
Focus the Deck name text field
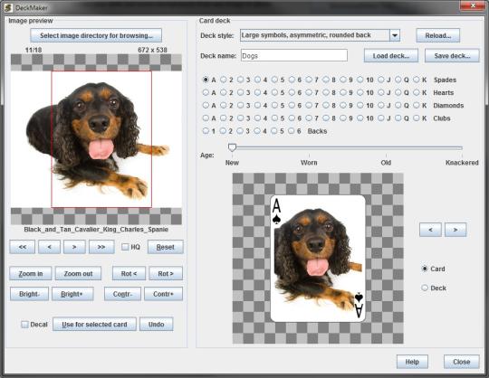point(294,56)
